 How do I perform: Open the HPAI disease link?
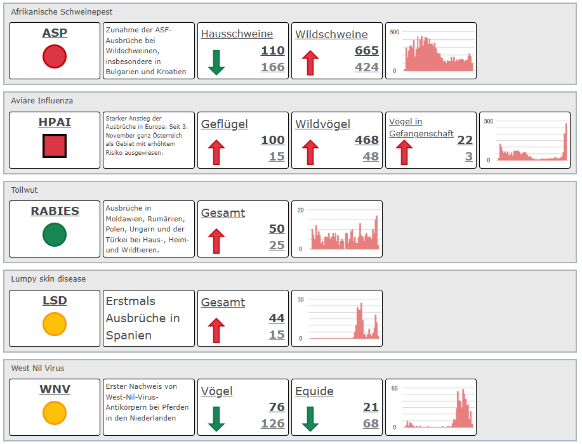tap(55, 122)
